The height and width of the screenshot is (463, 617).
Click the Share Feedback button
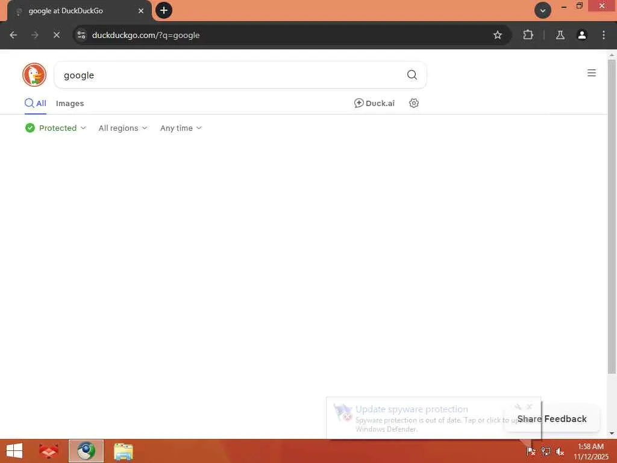552,418
